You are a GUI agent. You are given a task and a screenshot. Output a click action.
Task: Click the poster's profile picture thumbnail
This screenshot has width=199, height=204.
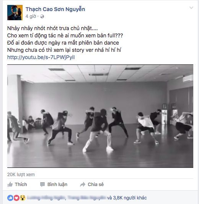coord(15,13)
